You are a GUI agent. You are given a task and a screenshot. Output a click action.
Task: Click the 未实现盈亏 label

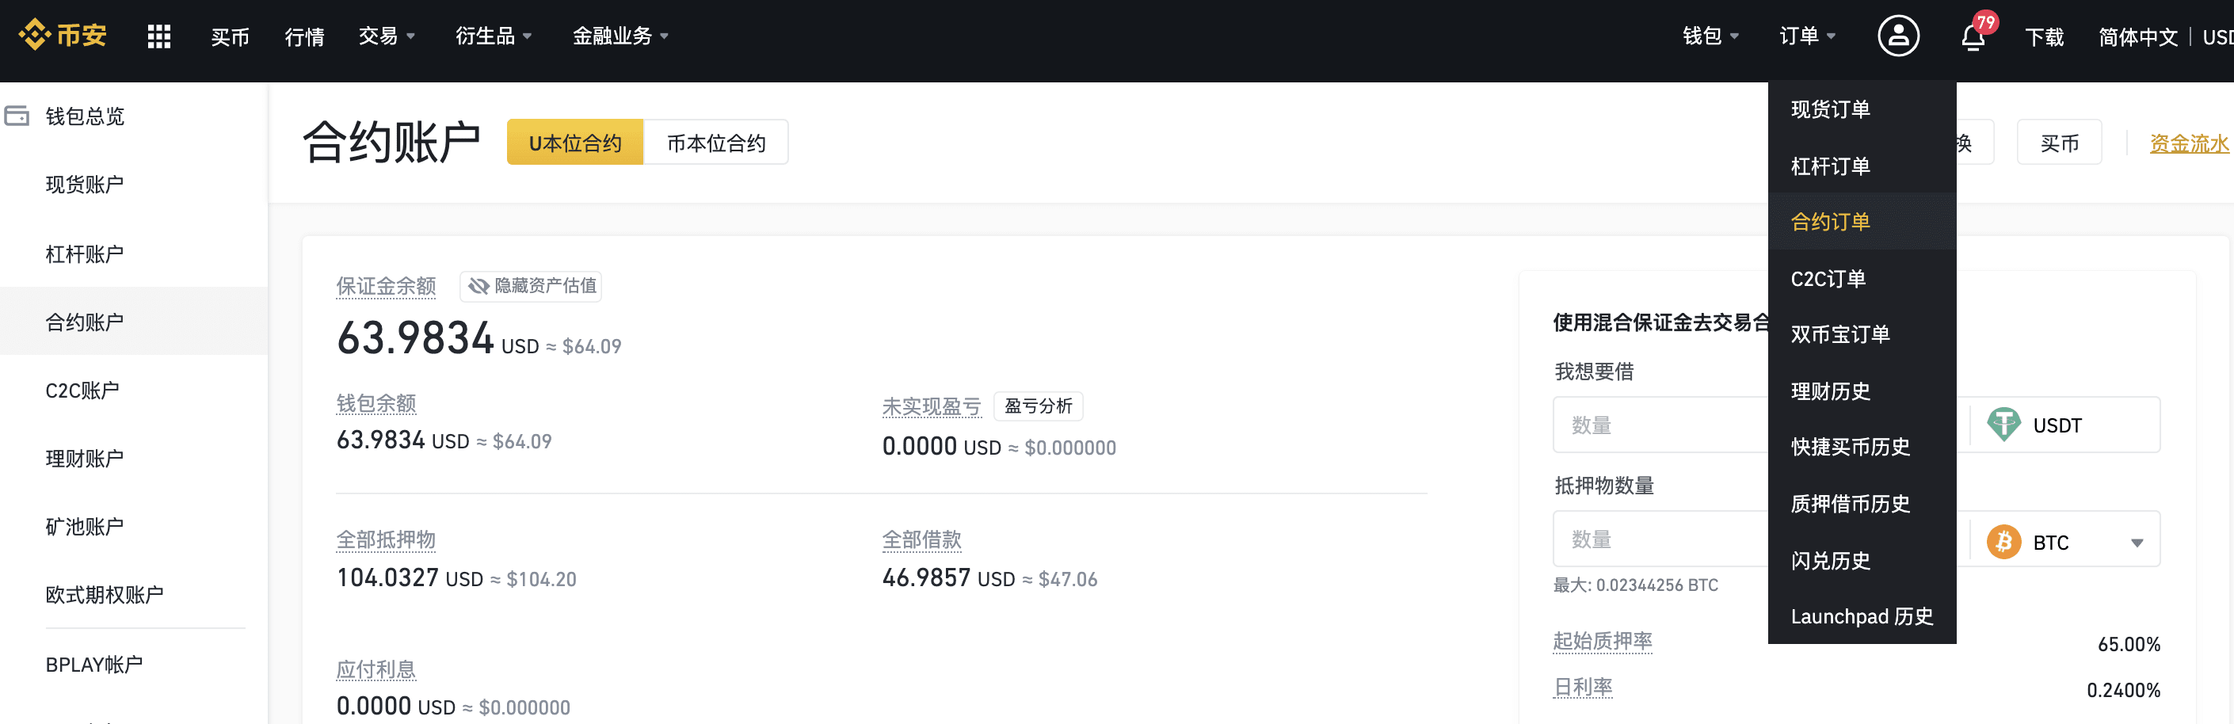[x=932, y=406]
